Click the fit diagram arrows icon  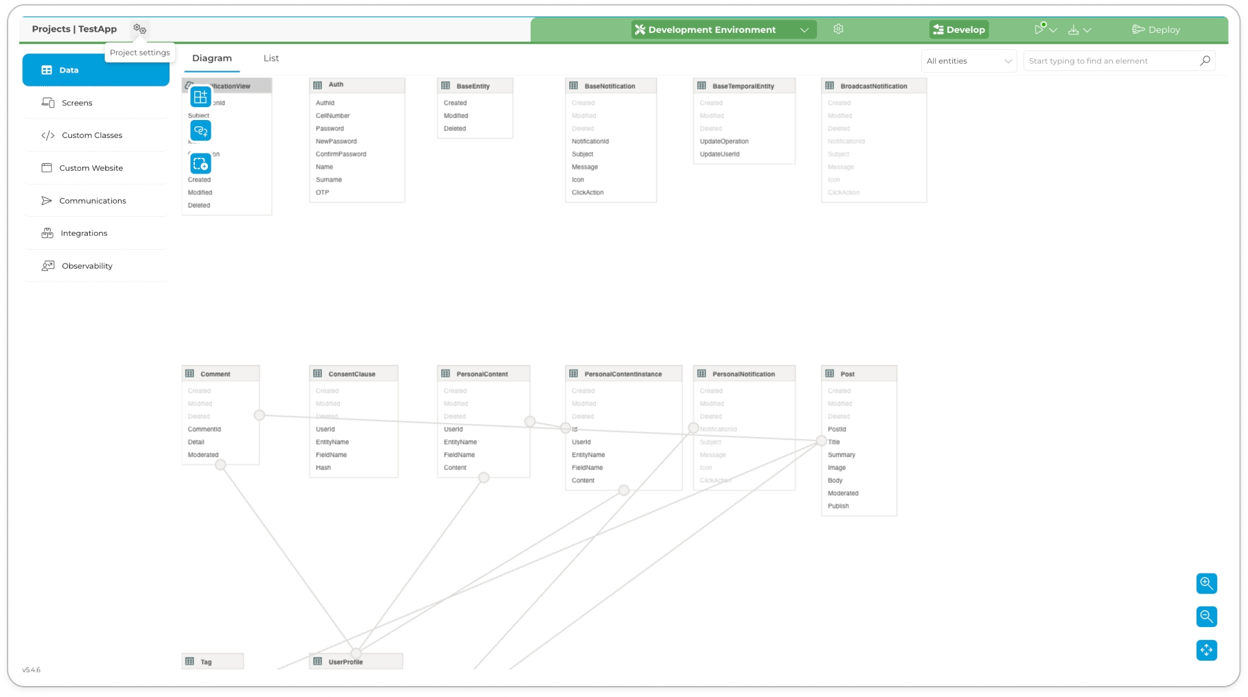click(x=1206, y=650)
